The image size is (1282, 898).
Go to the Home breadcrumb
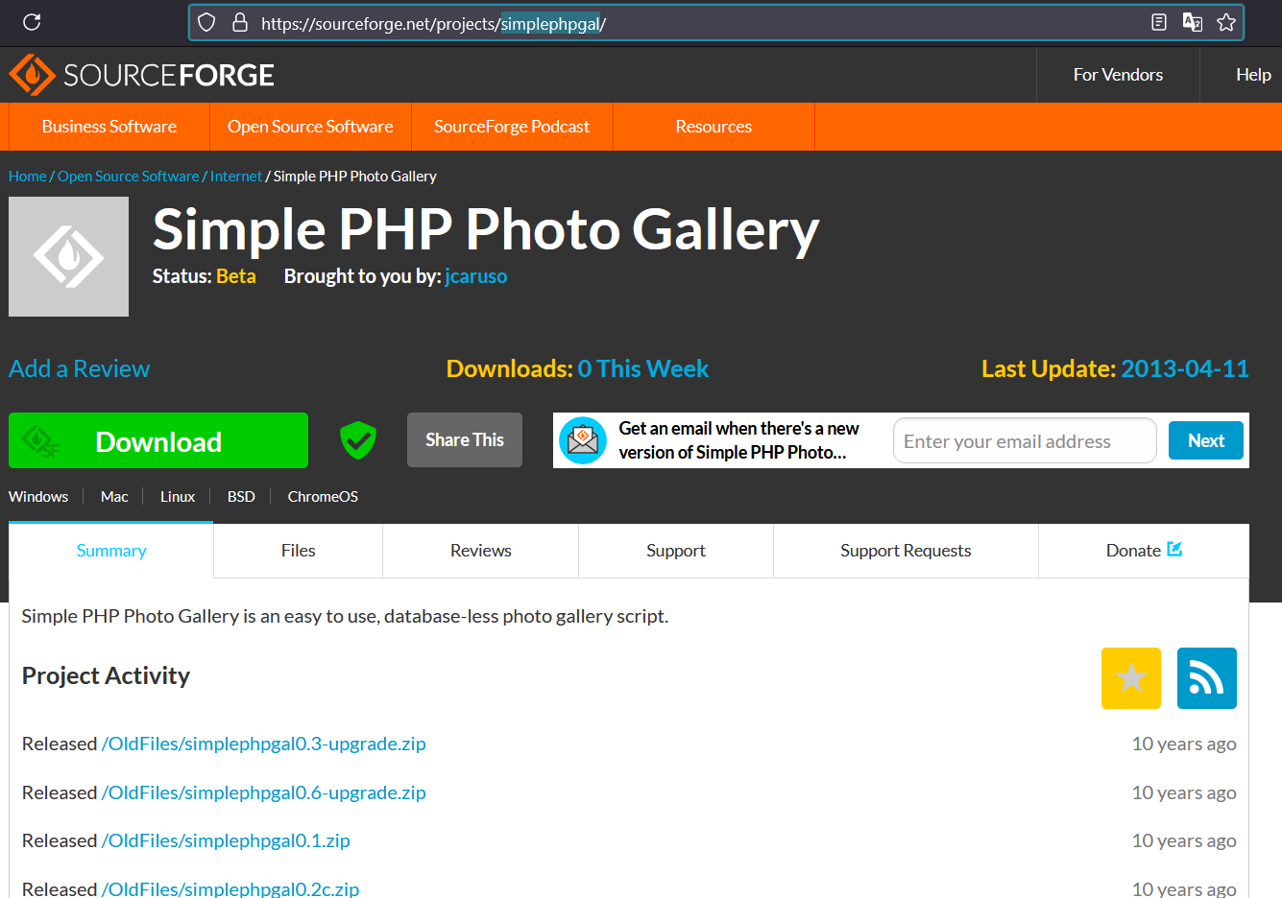click(27, 177)
